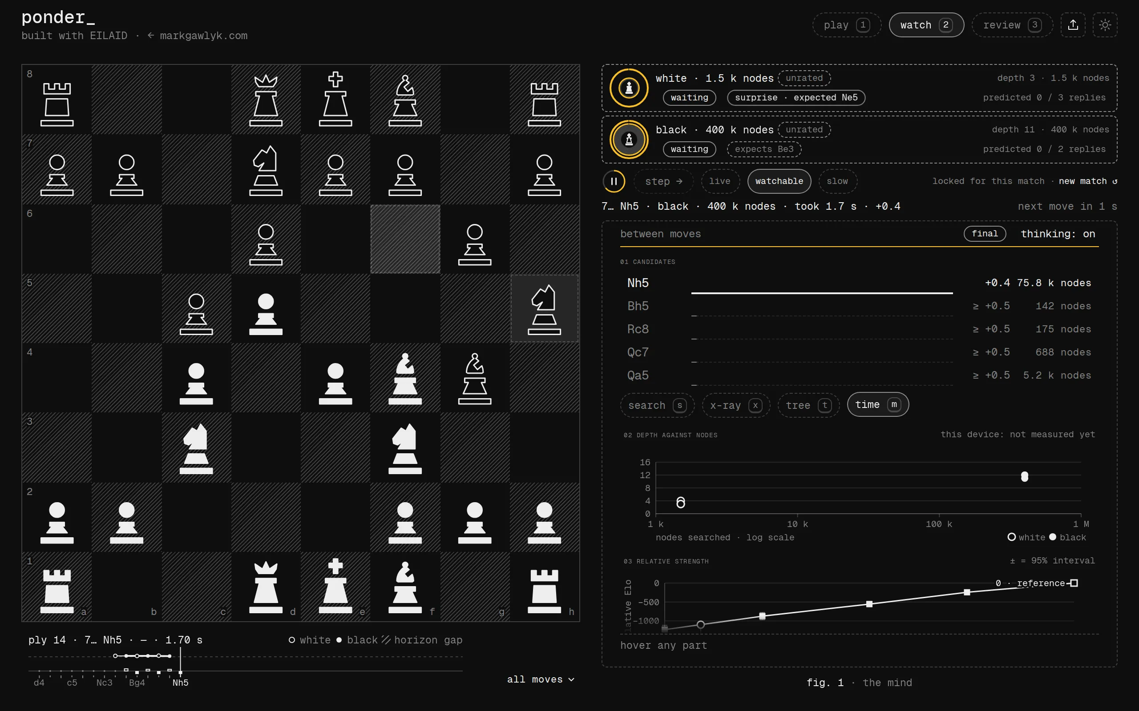Select white pawn on e4
This screenshot has height=711, width=1139.
335,378
